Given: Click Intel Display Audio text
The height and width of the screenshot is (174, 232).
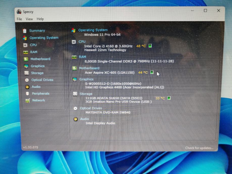Looking at the screenshot, I should tap(100, 123).
